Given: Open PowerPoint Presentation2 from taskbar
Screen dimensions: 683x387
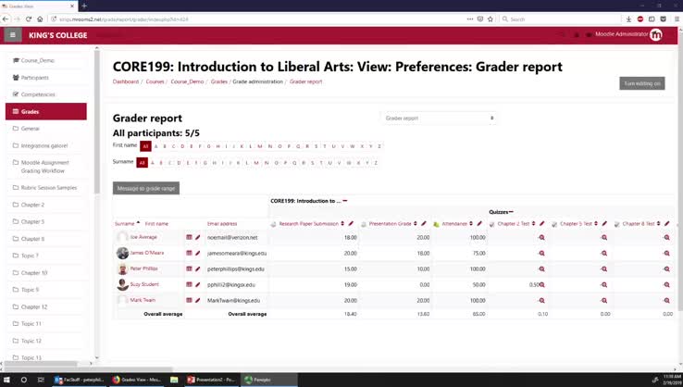Looking at the screenshot, I should [x=211, y=380].
